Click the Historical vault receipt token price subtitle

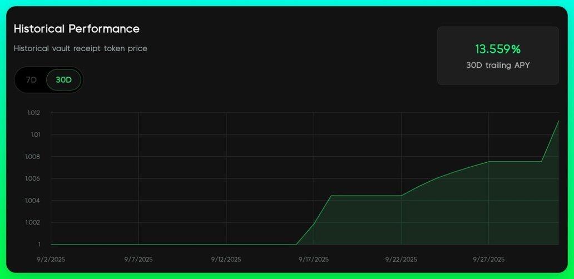pyautogui.click(x=81, y=48)
